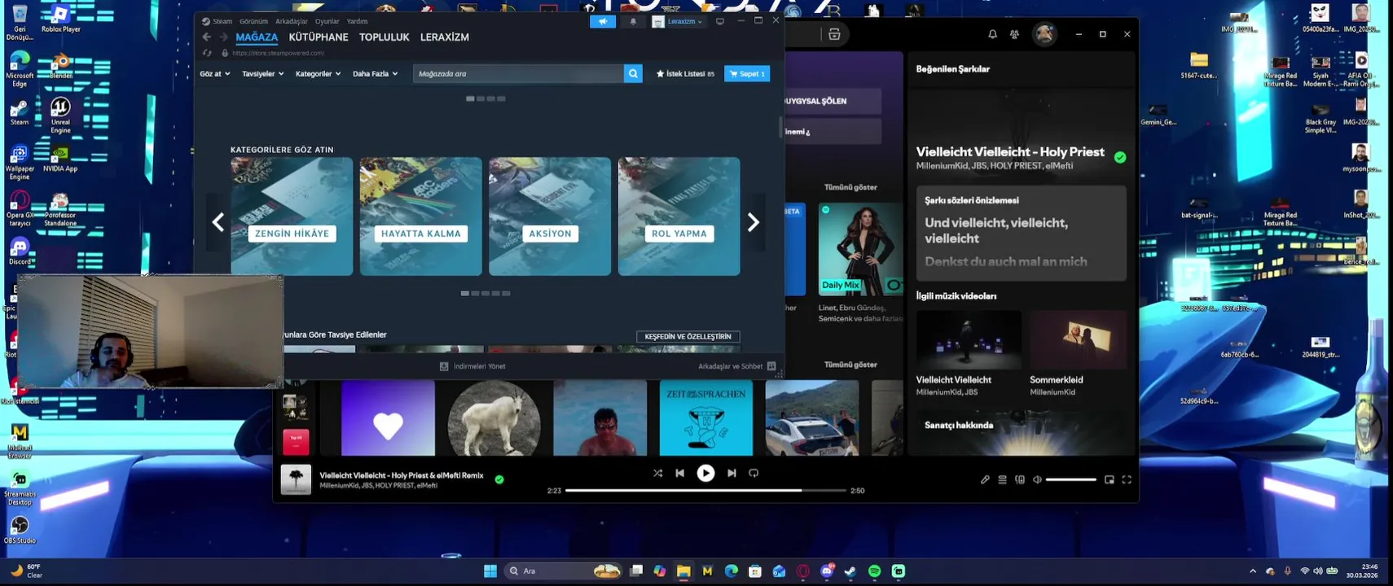Open the Windows Start menu
This screenshot has width=1393, height=586.
coord(490,571)
